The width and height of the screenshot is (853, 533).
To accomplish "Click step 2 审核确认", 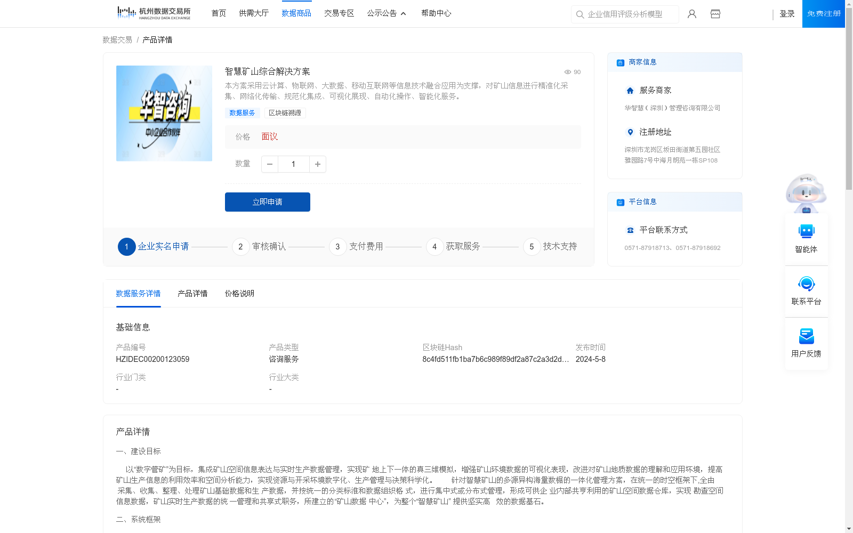I will (259, 247).
